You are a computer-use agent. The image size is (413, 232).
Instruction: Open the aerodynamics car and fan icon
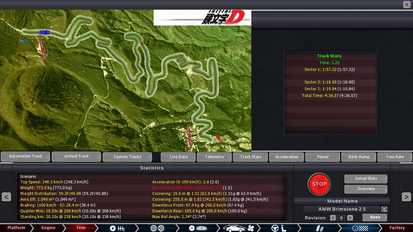tap(238, 228)
